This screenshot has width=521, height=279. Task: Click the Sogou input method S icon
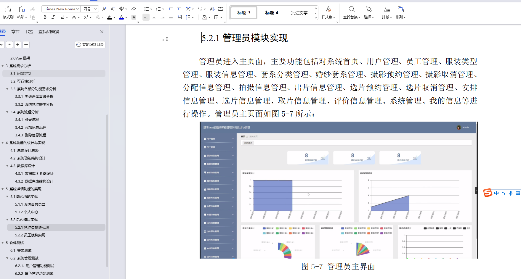(488, 193)
